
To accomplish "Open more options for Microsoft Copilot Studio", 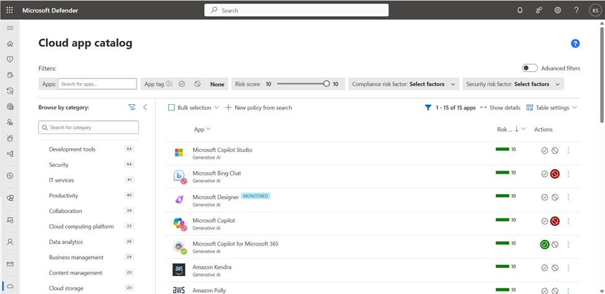I will 568,151.
